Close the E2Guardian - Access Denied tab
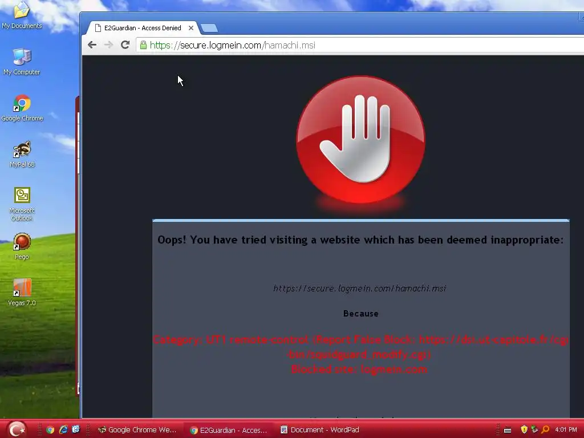This screenshot has width=584, height=438. coord(190,28)
